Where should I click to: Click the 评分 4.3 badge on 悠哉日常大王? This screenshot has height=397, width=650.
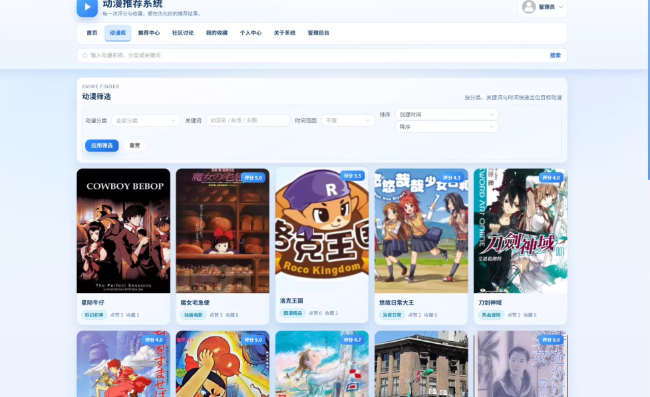[452, 178]
